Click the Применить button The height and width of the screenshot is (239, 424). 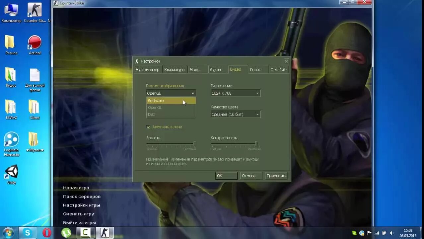[276, 176]
